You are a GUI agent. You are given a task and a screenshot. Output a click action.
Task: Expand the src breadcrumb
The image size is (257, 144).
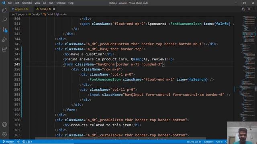[x=13, y=14]
